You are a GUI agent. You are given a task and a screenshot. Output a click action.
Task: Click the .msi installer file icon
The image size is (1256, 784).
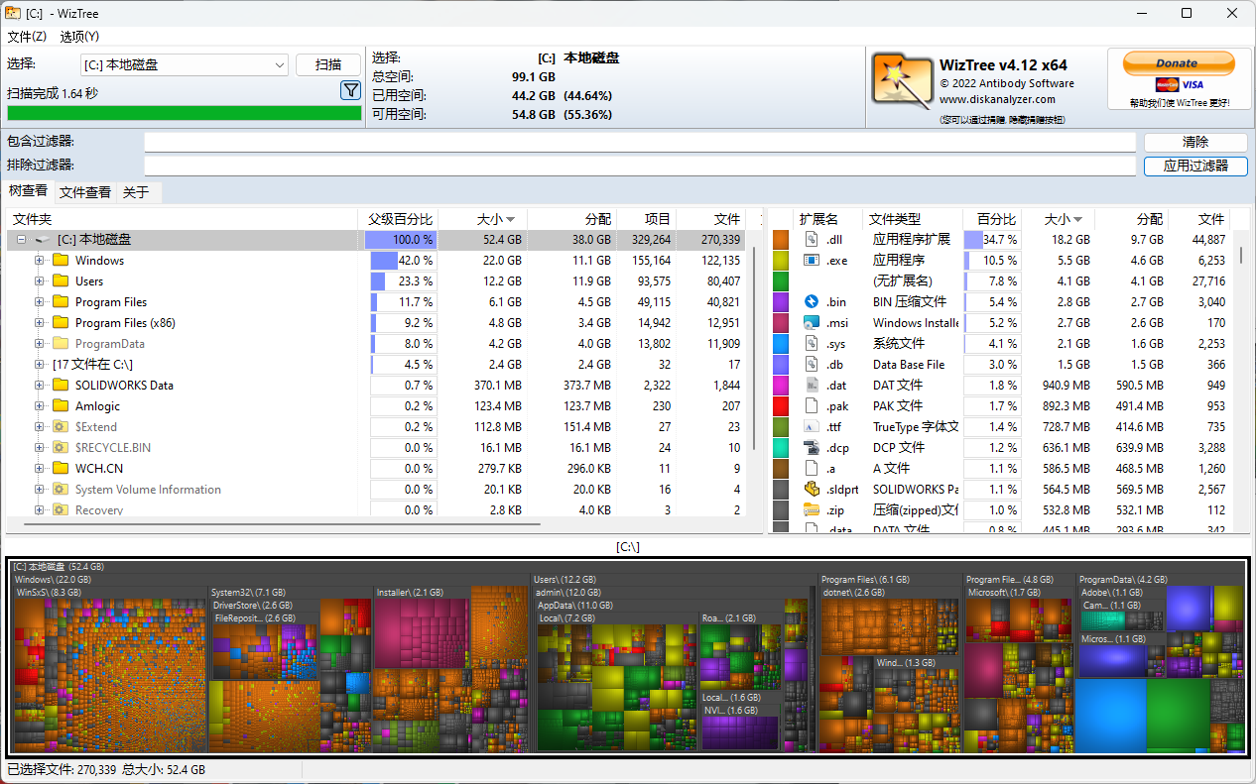[x=811, y=323]
